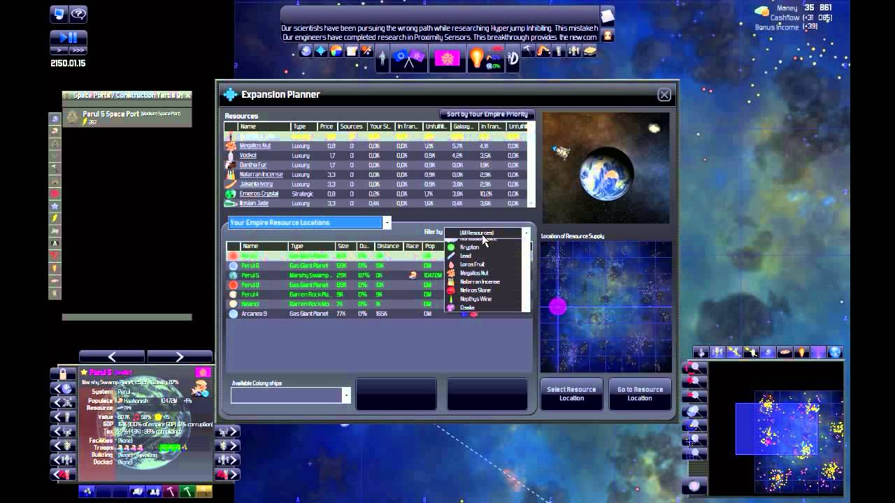Select the blue star icon in left sidebar
This screenshot has height=503, width=895.
[55, 206]
